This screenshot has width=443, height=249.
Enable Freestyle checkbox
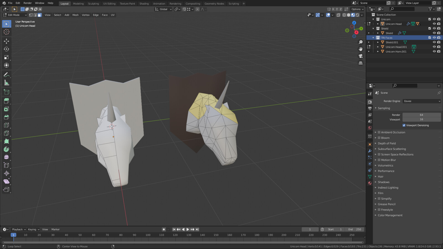(379, 210)
